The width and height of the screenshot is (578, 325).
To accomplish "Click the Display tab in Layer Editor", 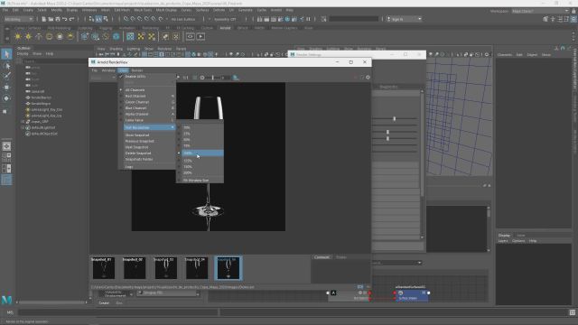I will 504,236.
